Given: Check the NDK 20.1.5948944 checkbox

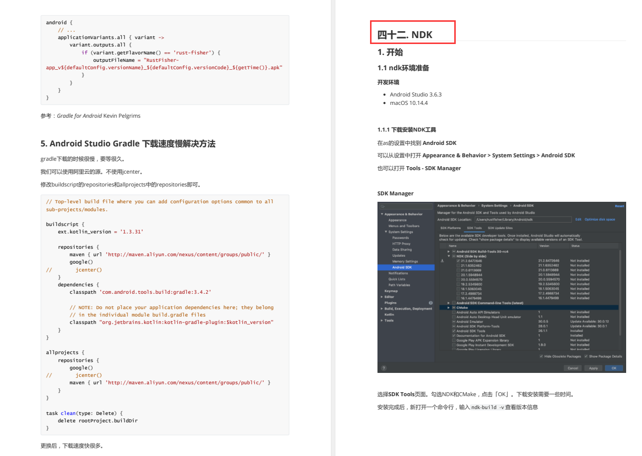Looking at the screenshot, I should (x=458, y=275).
